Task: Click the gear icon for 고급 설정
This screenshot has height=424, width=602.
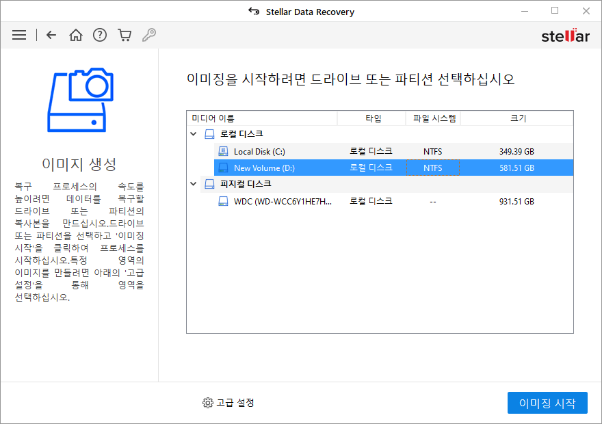Action: [x=208, y=403]
